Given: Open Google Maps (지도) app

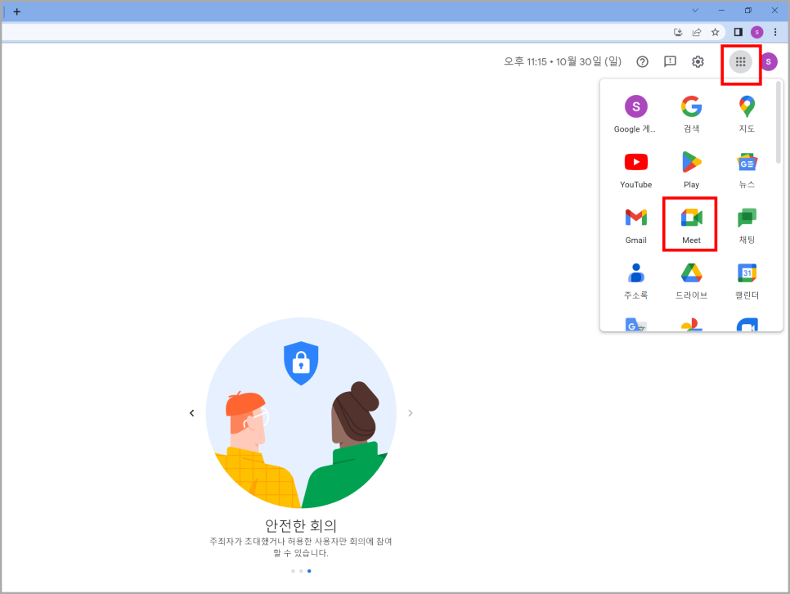Looking at the screenshot, I should [x=747, y=114].
